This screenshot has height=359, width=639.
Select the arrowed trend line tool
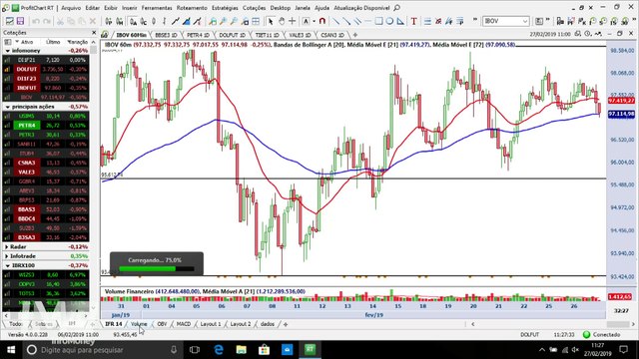tap(346, 21)
